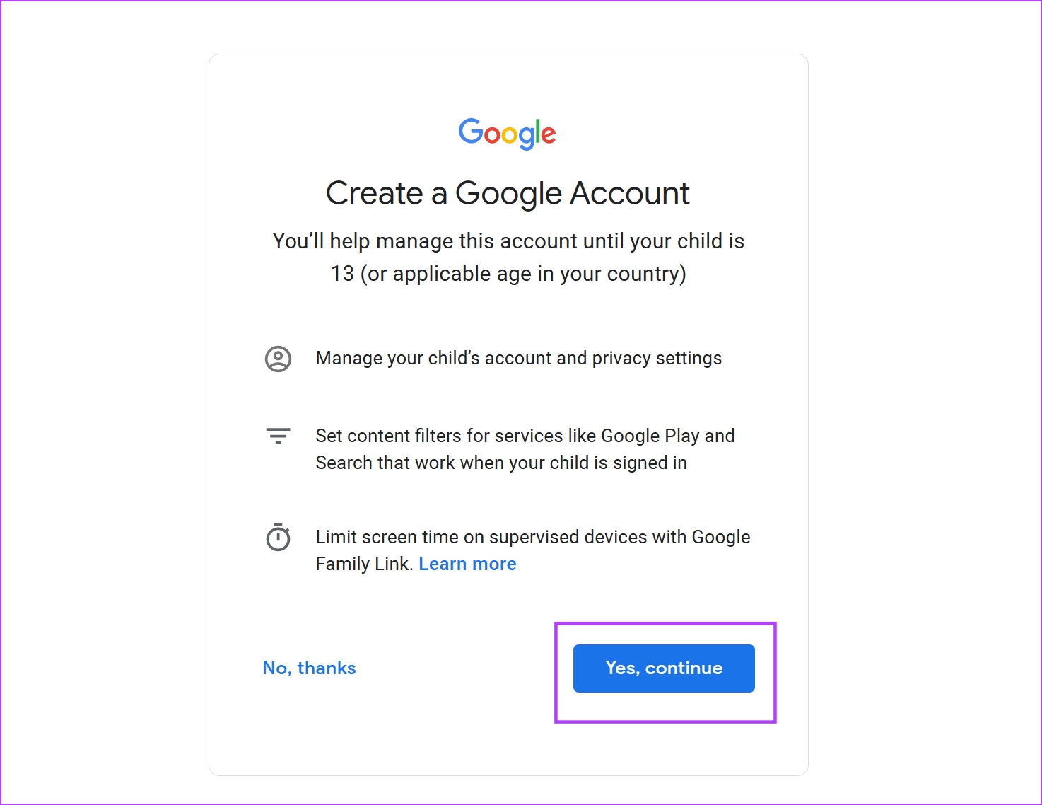The width and height of the screenshot is (1042, 805).
Task: Click the "You'll help manage this account" subtitle
Action: coord(508,257)
